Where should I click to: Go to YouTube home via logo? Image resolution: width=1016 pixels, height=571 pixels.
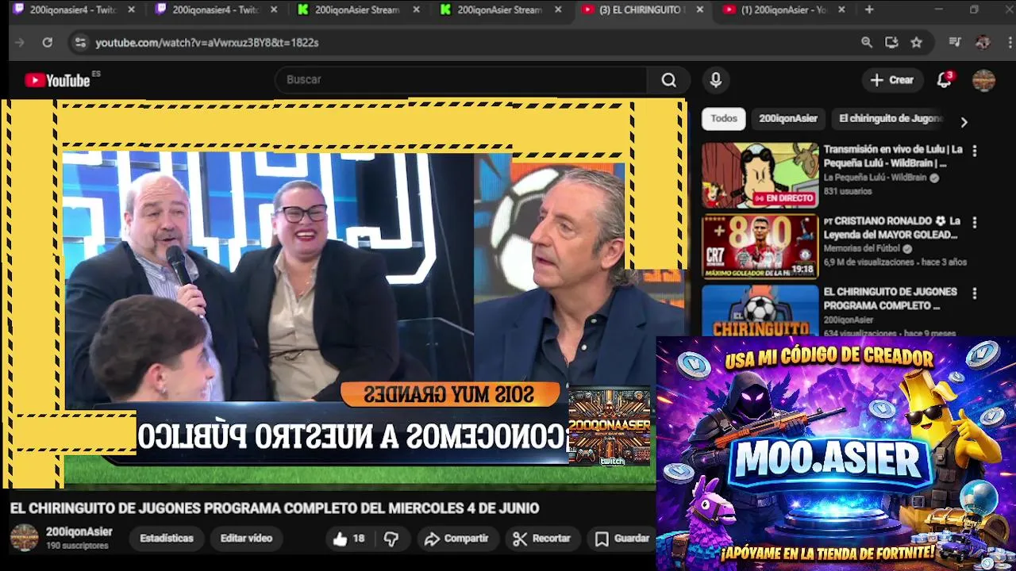click(x=57, y=80)
